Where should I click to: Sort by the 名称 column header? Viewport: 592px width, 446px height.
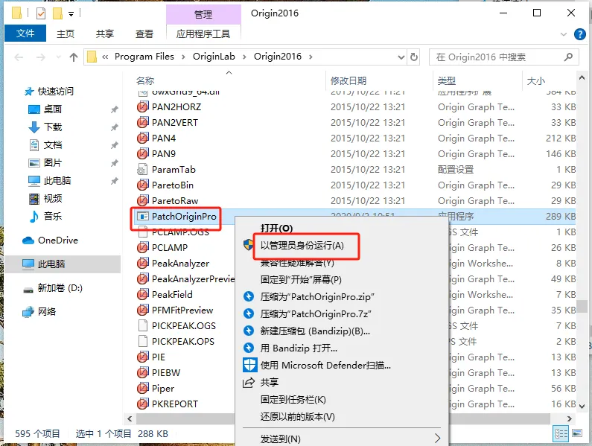145,81
